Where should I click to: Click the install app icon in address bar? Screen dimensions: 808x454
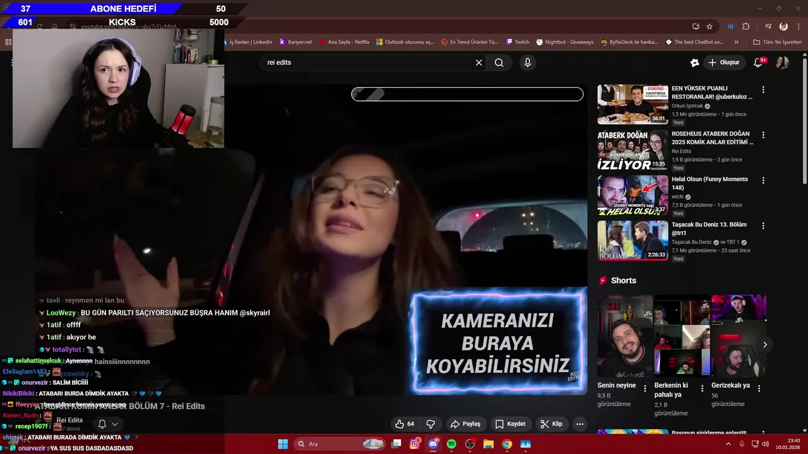pyautogui.click(x=696, y=26)
